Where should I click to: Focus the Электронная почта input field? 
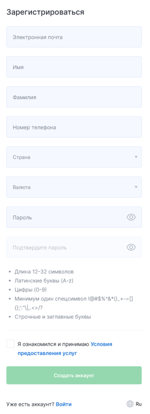[74, 37]
